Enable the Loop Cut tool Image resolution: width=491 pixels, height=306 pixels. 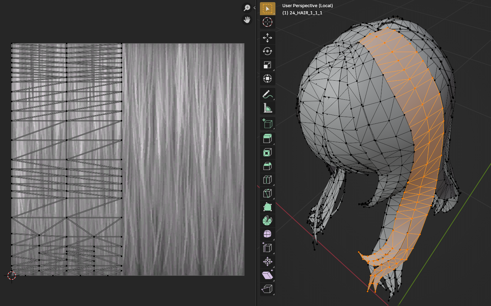pos(267,180)
